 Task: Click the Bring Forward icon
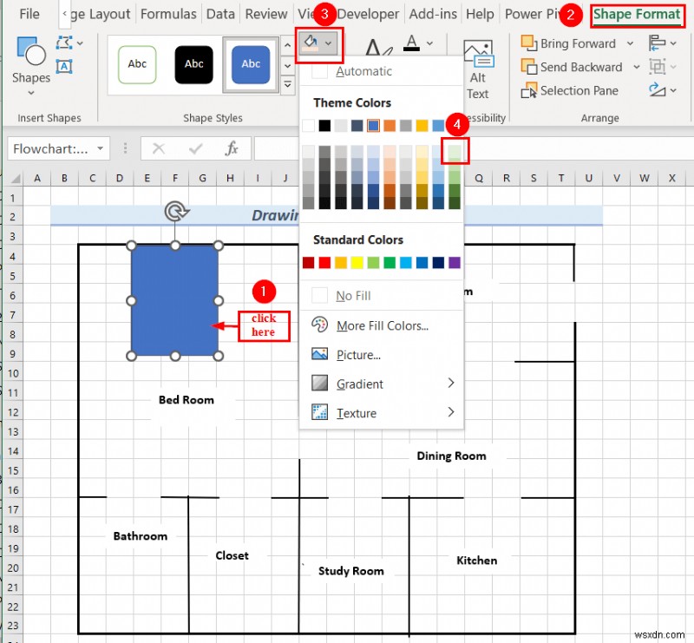pyautogui.click(x=528, y=43)
